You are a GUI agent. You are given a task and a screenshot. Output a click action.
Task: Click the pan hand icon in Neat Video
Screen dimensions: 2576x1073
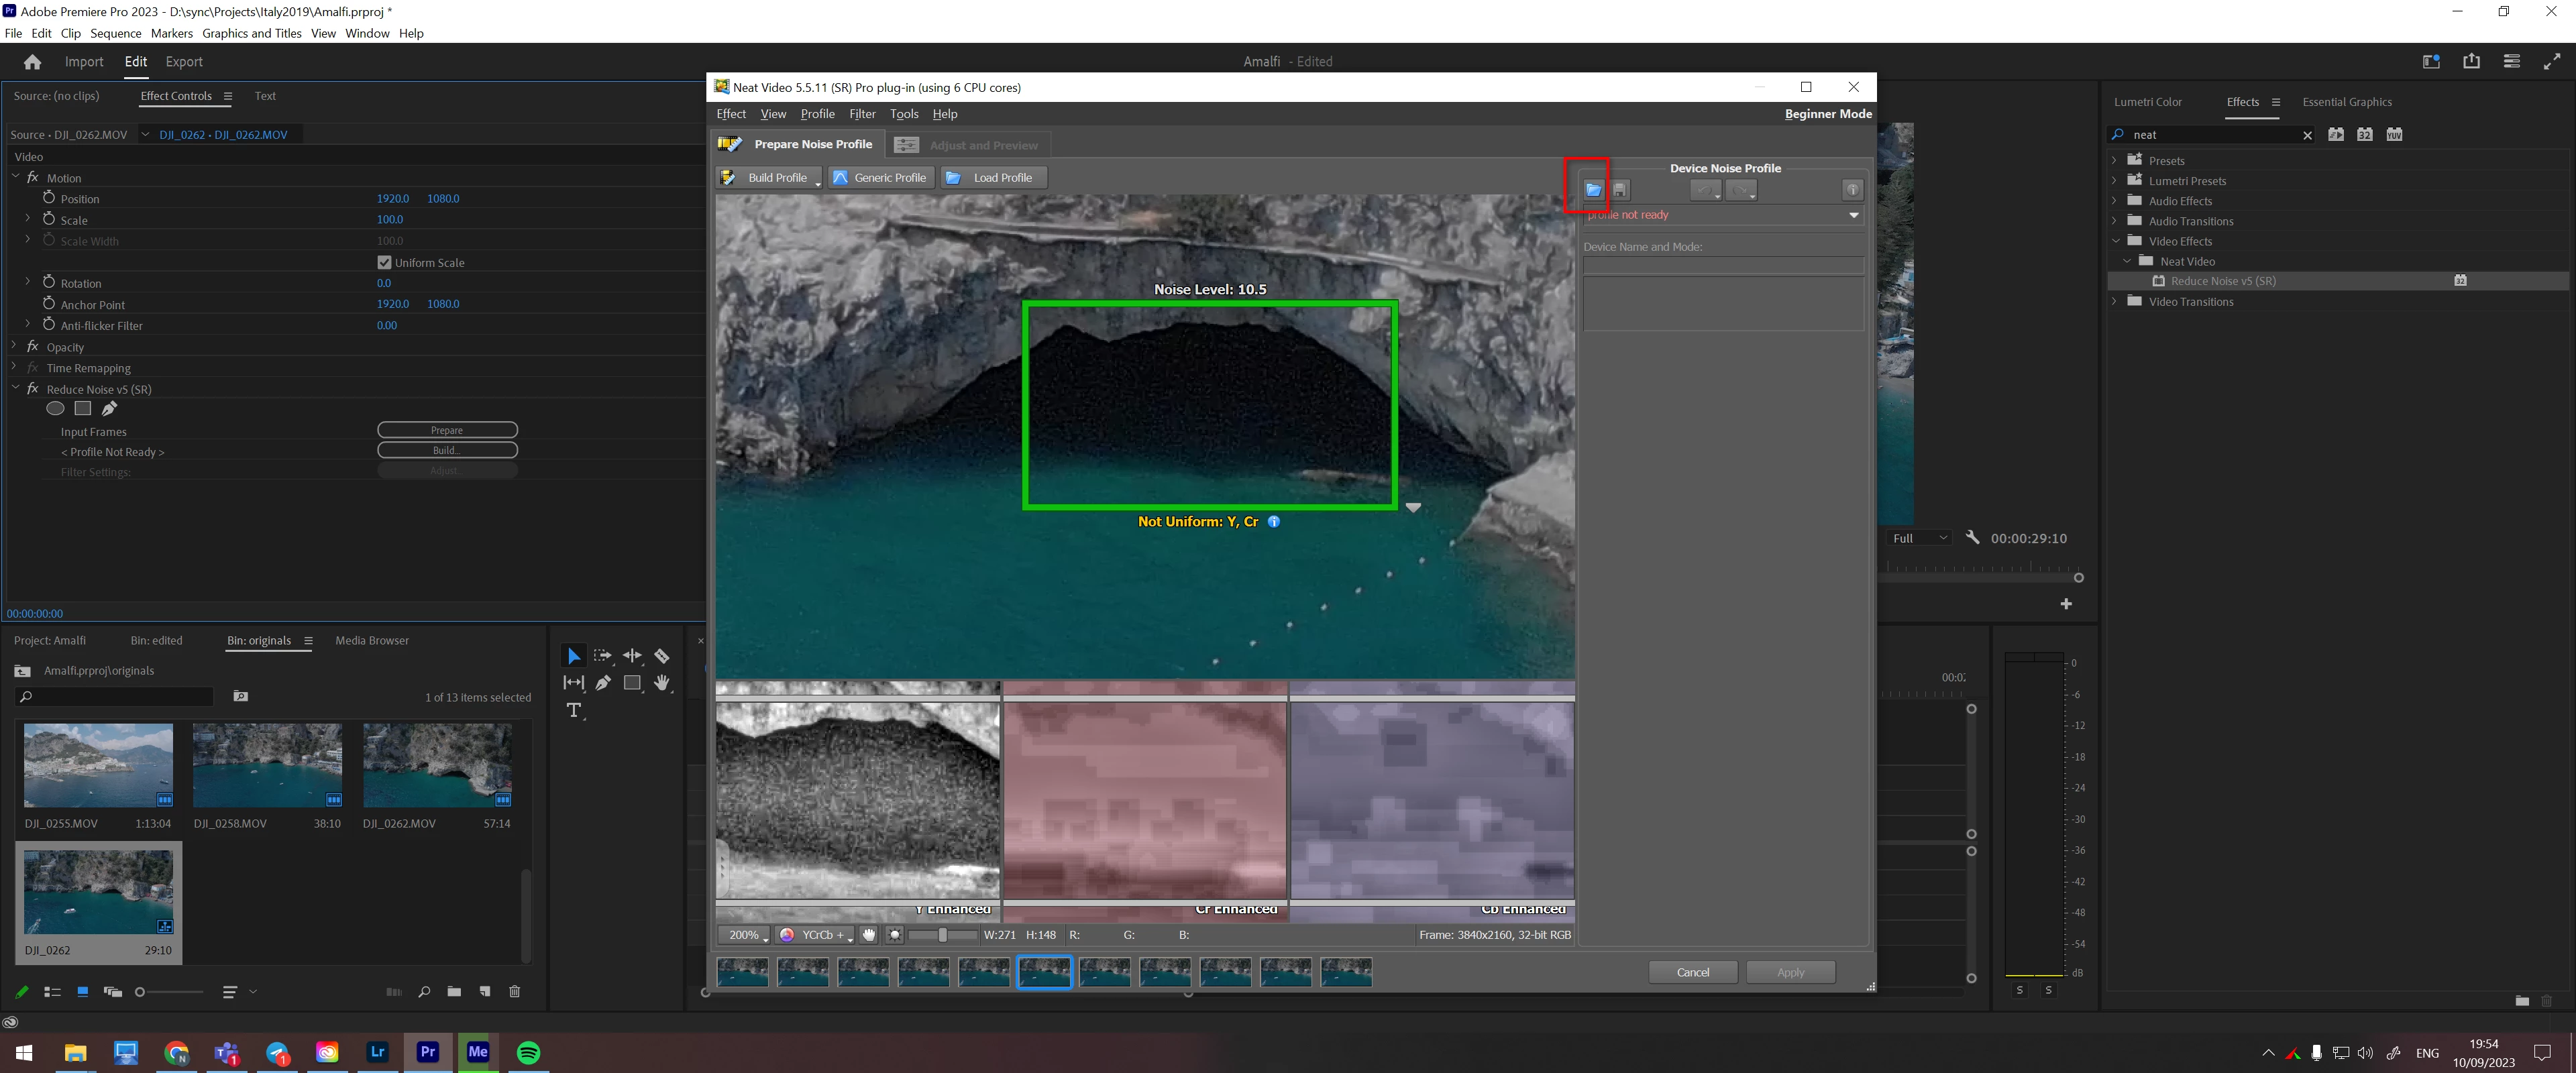pyautogui.click(x=869, y=935)
